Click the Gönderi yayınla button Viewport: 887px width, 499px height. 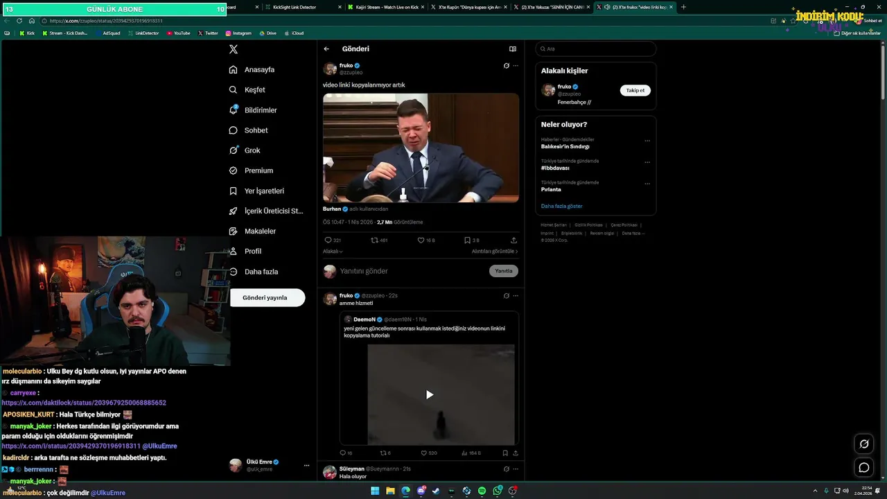pyautogui.click(x=267, y=297)
